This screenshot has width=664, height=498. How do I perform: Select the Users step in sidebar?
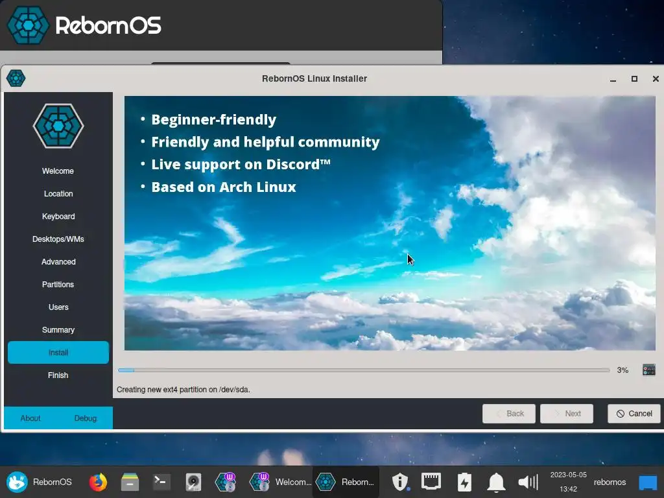pos(58,307)
